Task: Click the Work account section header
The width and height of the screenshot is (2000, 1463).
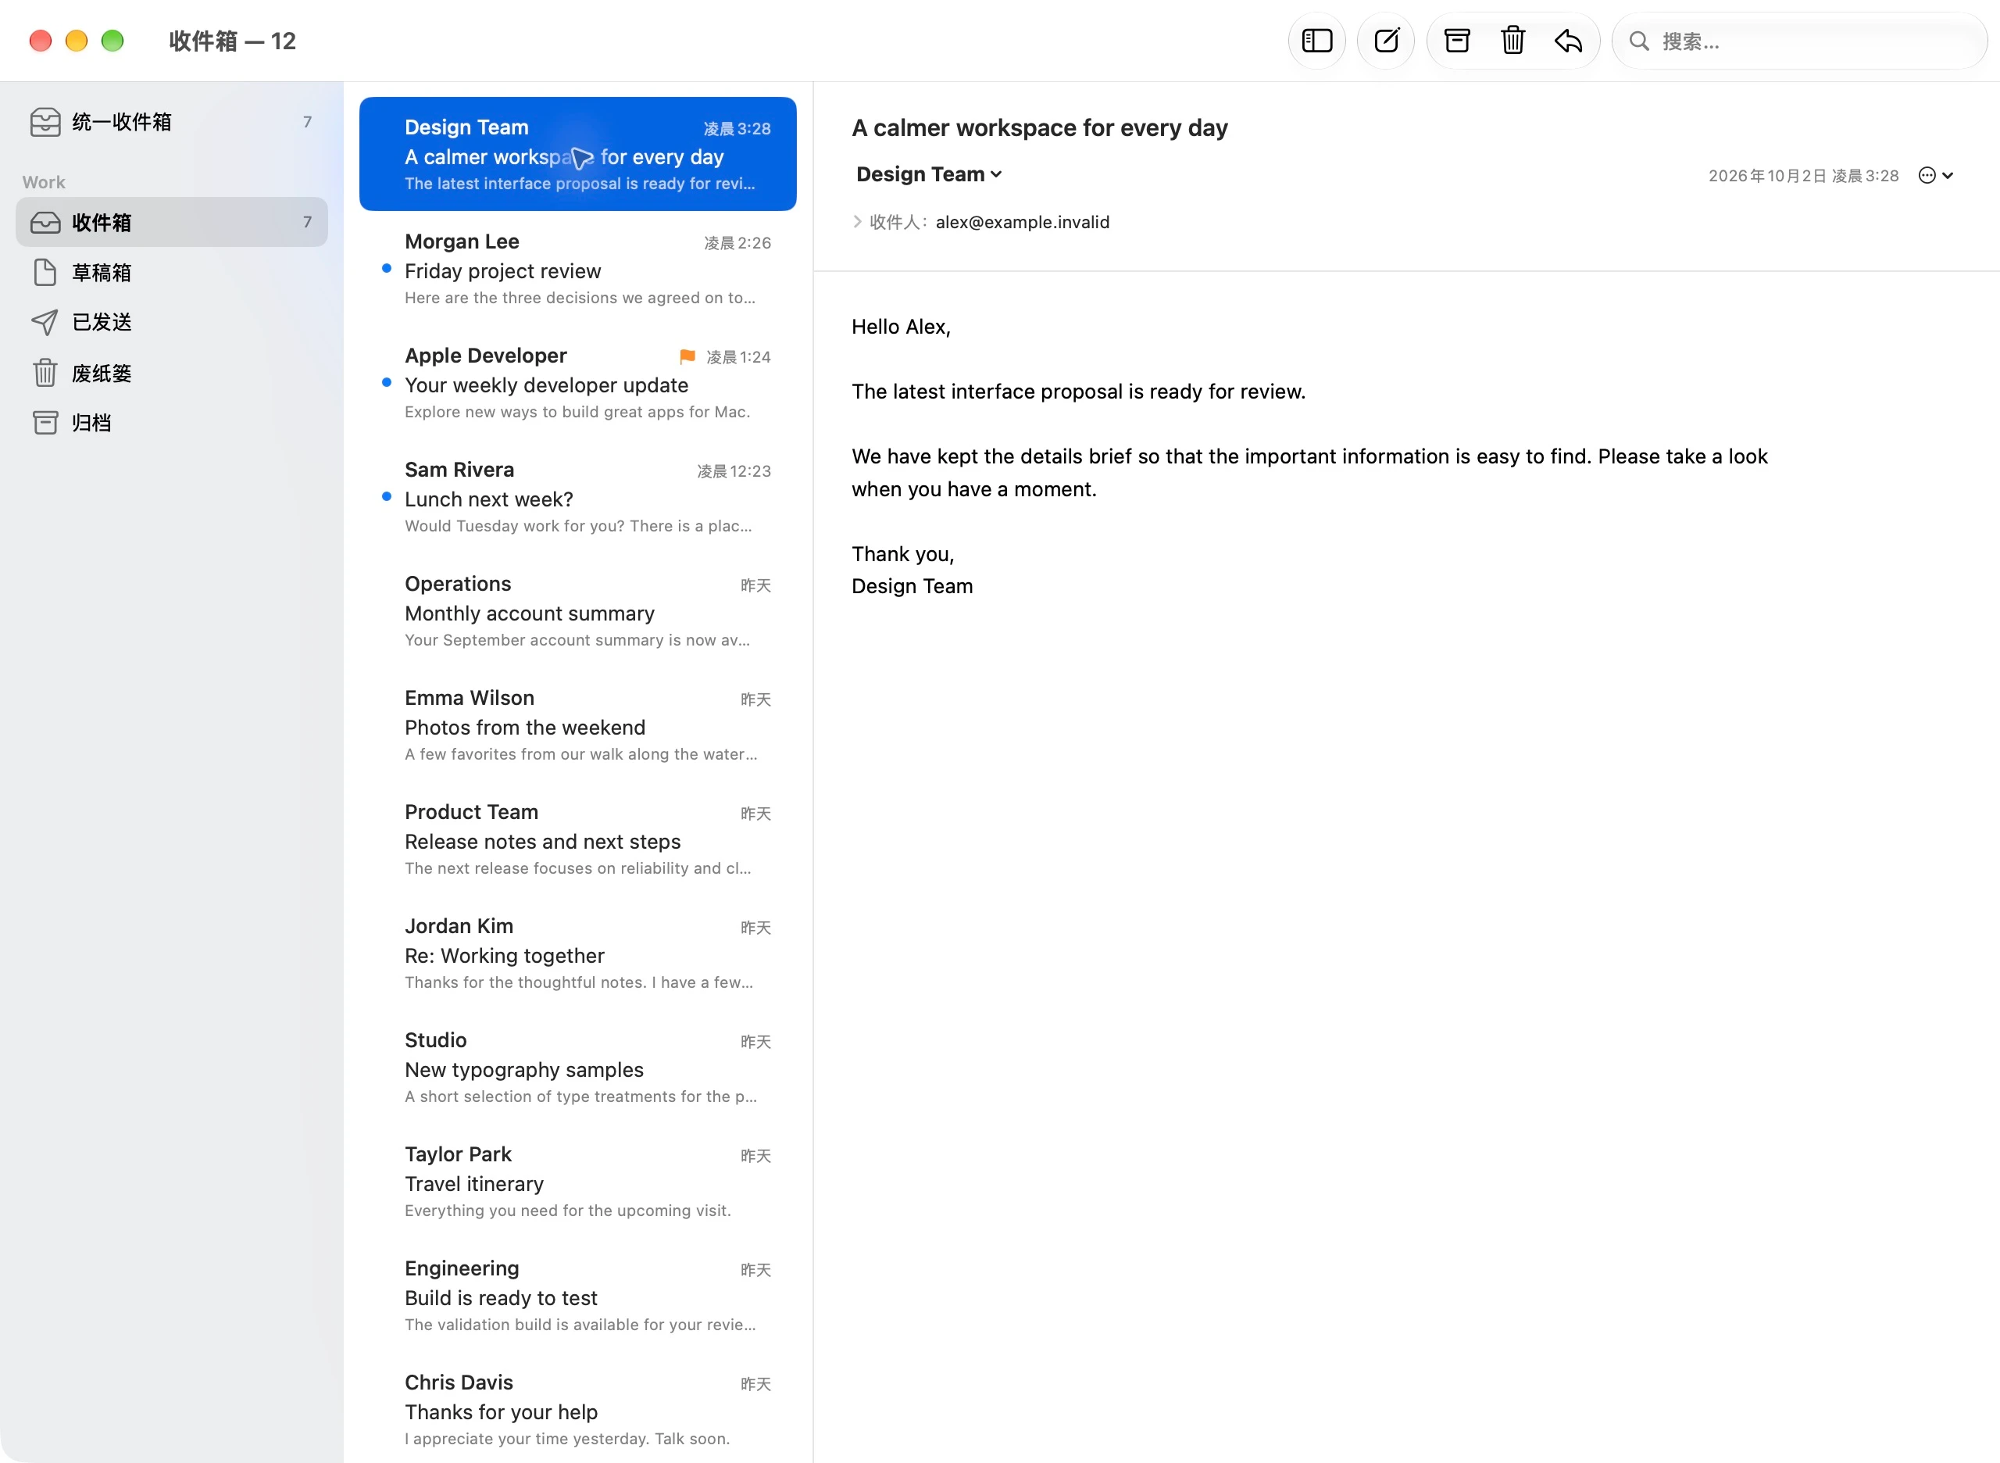Action: tap(45, 181)
